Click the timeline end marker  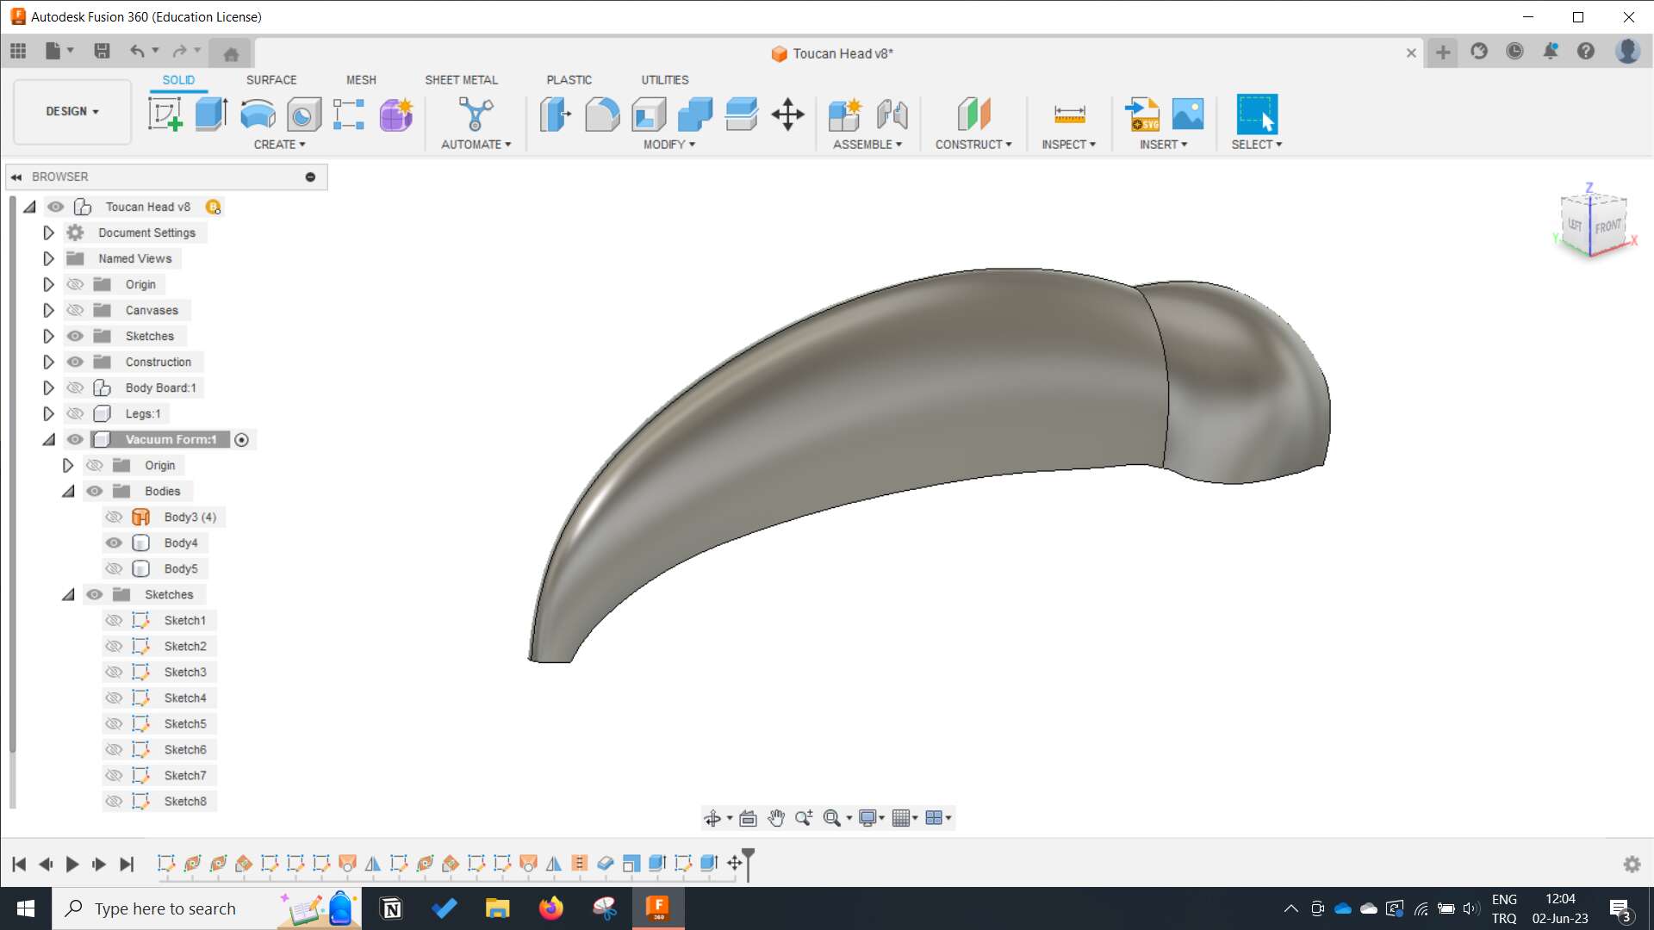(x=748, y=864)
